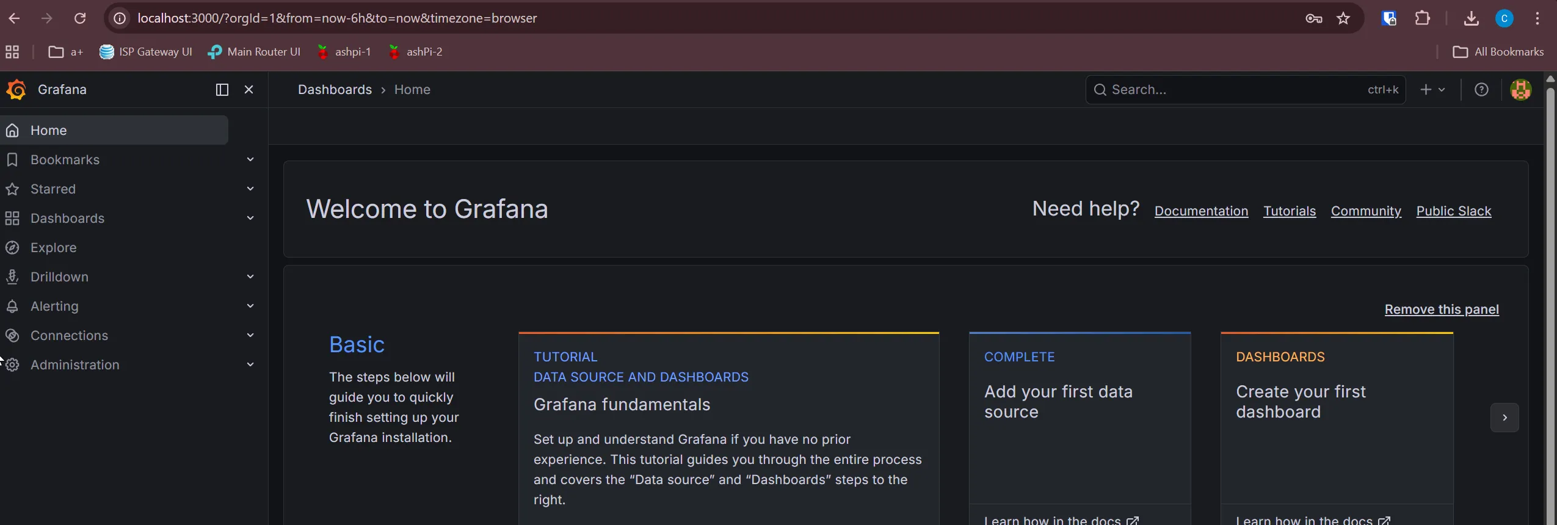Open Drilldown in the sidebar
The width and height of the screenshot is (1557, 525).
point(59,277)
